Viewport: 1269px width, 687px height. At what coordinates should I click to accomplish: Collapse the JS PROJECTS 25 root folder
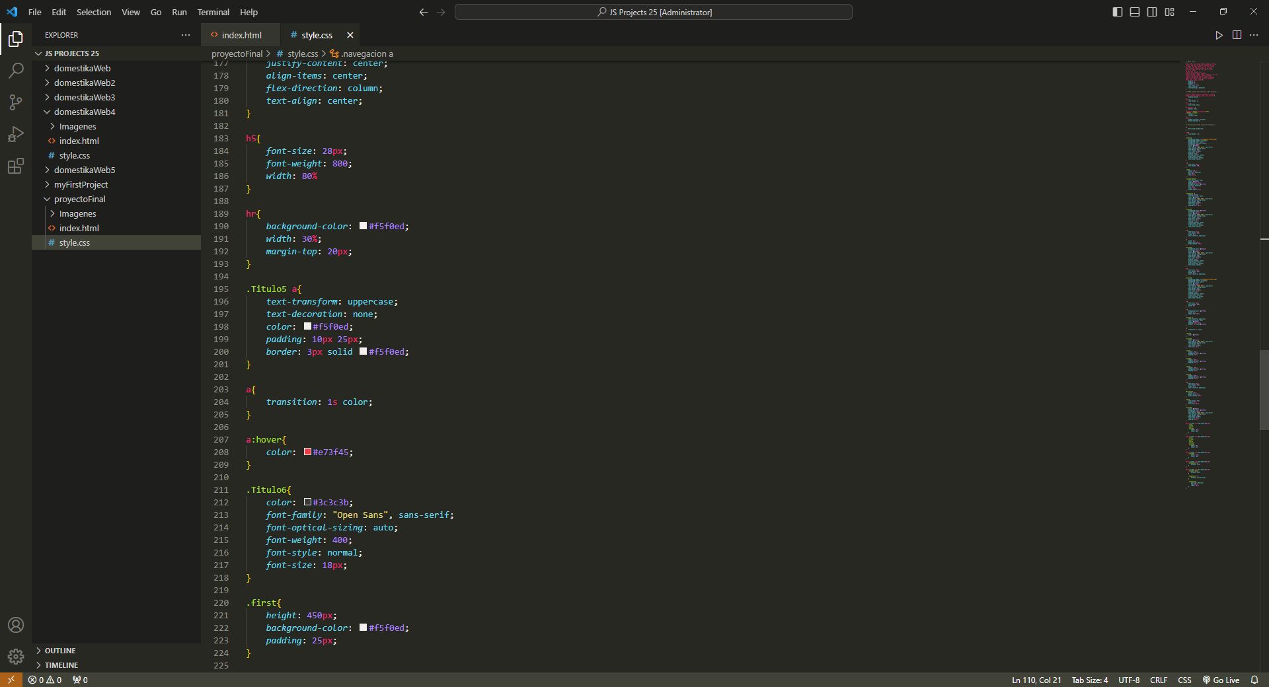[116, 54]
